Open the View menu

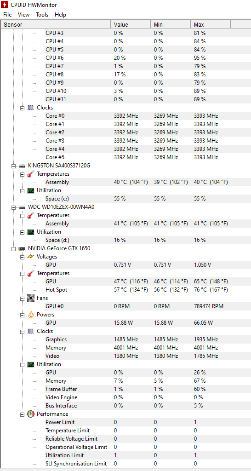pos(24,15)
